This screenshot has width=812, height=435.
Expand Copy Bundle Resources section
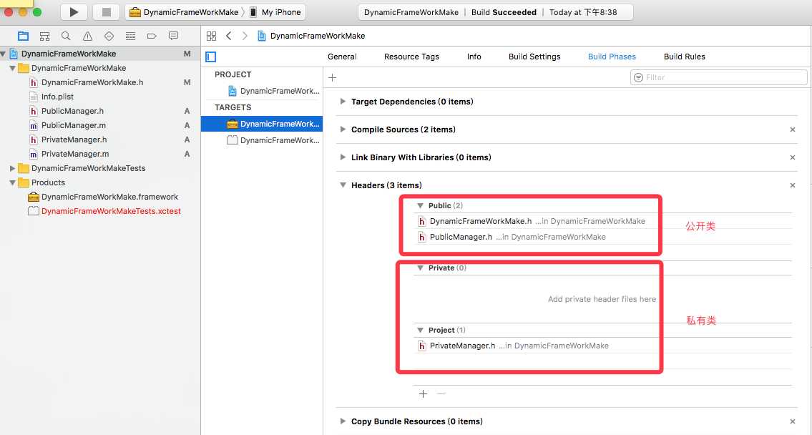[343, 421]
